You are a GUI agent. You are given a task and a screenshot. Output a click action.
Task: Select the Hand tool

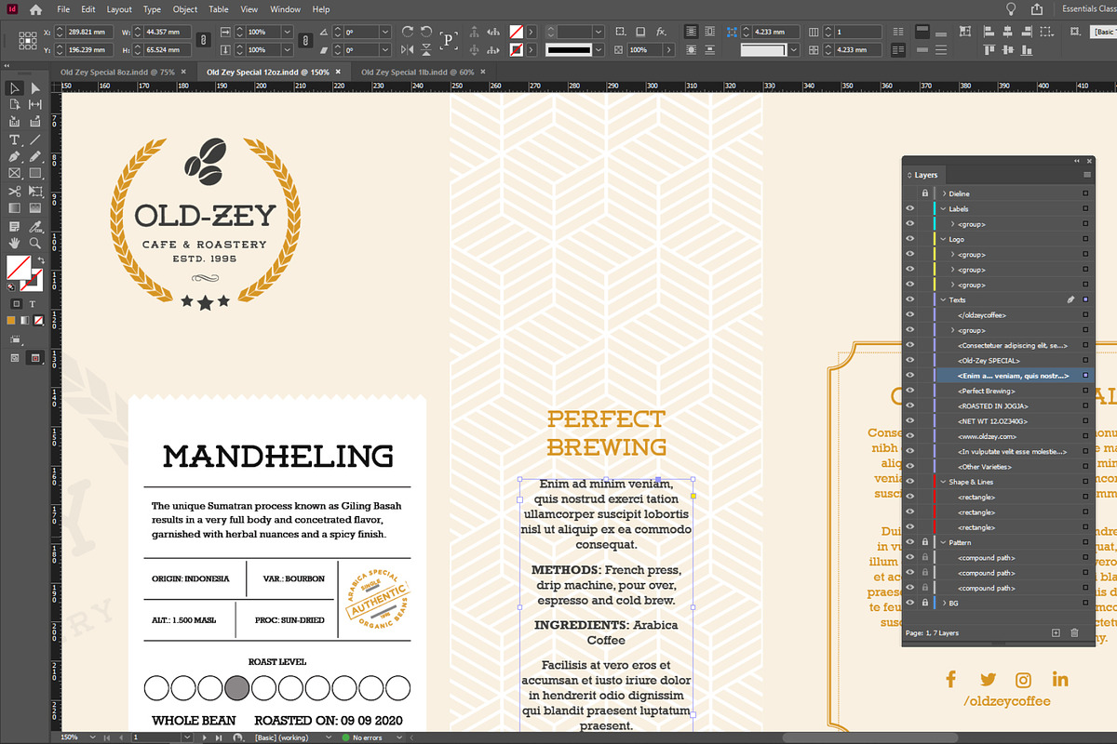click(x=14, y=243)
